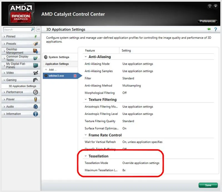Open the 3D Application Settings page
The width and height of the screenshot is (222, 192).
22,86
